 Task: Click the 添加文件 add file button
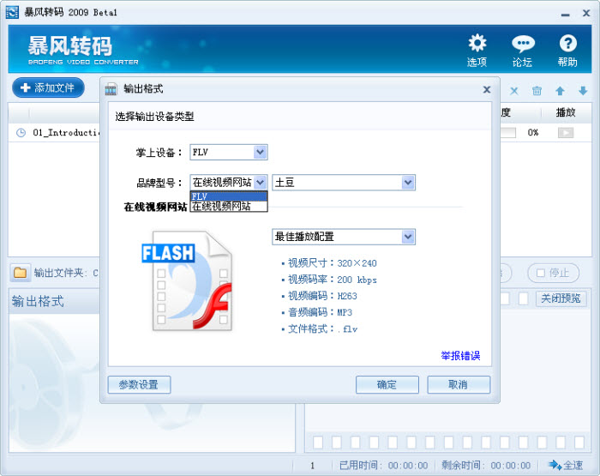(48, 87)
